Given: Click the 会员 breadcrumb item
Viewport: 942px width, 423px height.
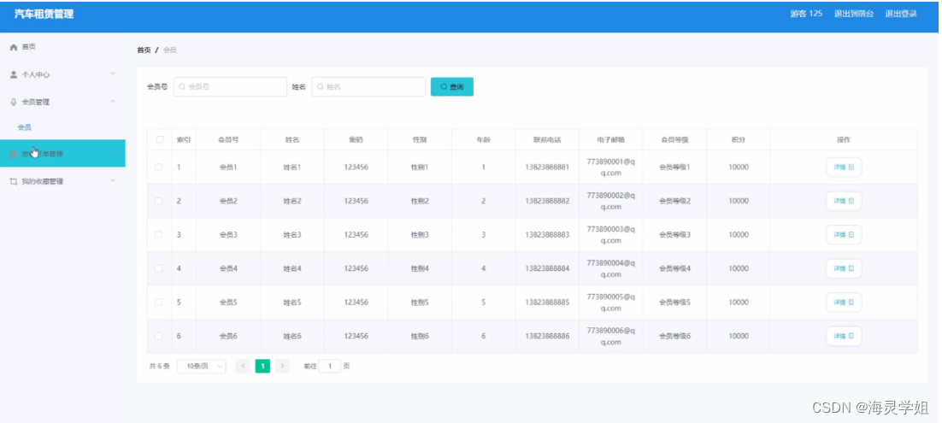Looking at the screenshot, I should (170, 50).
